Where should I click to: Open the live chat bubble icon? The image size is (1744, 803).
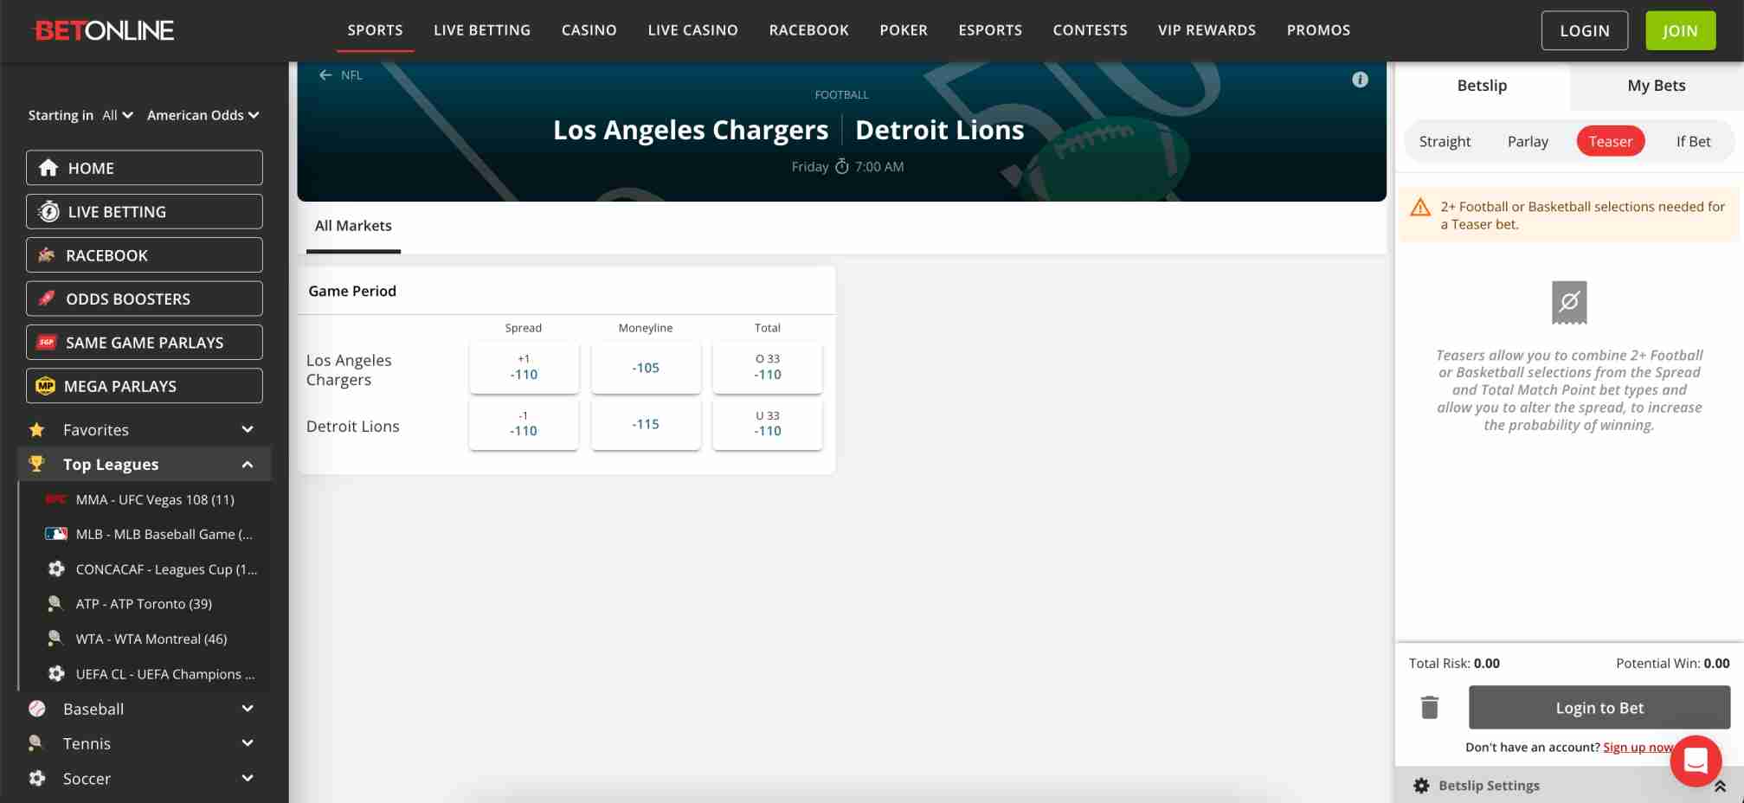1696,761
